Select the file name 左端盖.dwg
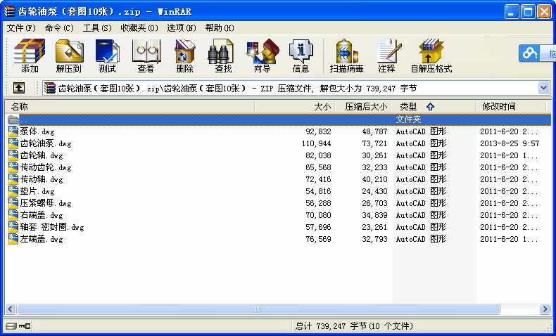 pos(42,239)
